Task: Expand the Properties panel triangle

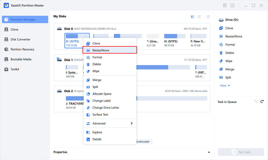Action: [209, 152]
